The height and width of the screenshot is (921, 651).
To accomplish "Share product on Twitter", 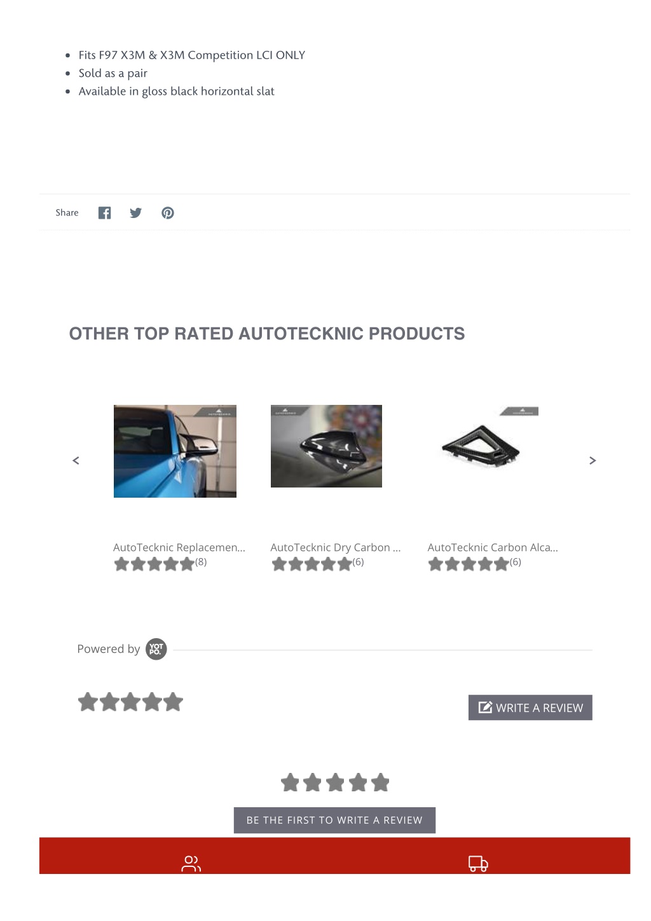I will coord(135,213).
